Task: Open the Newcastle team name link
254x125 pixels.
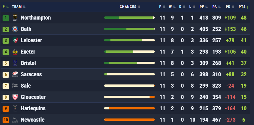Action: coord(33,120)
